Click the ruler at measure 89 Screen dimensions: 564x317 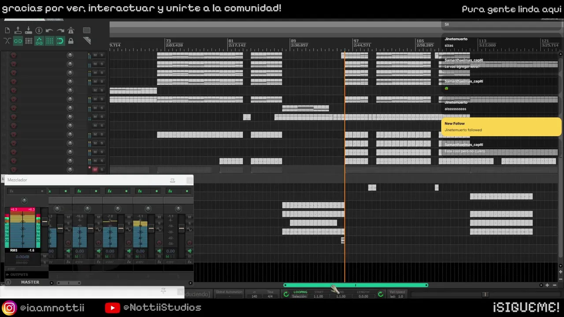293,41
